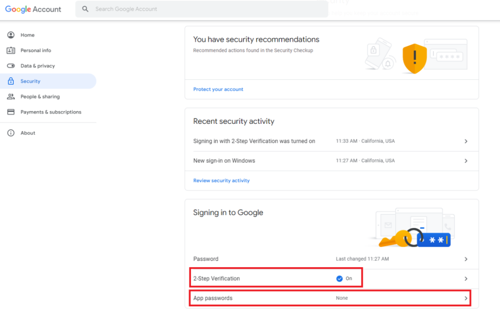Click the Protect your account link
500x313 pixels.
[x=218, y=89]
